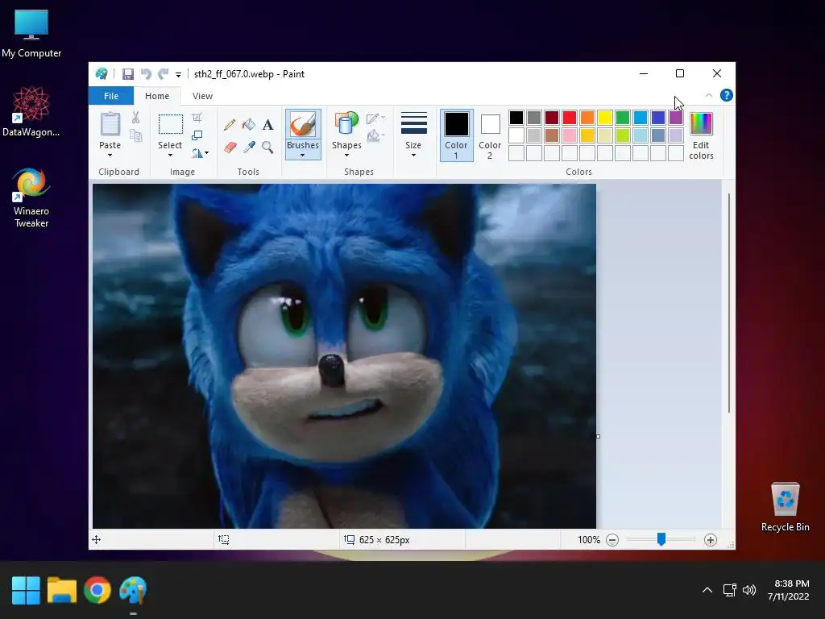Click the Cut scissors icon
Image resolution: width=825 pixels, height=619 pixels.
click(x=135, y=118)
